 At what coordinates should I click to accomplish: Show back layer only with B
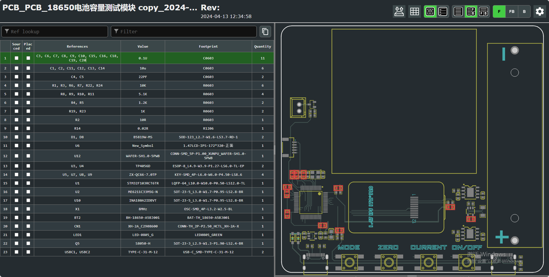click(x=524, y=11)
